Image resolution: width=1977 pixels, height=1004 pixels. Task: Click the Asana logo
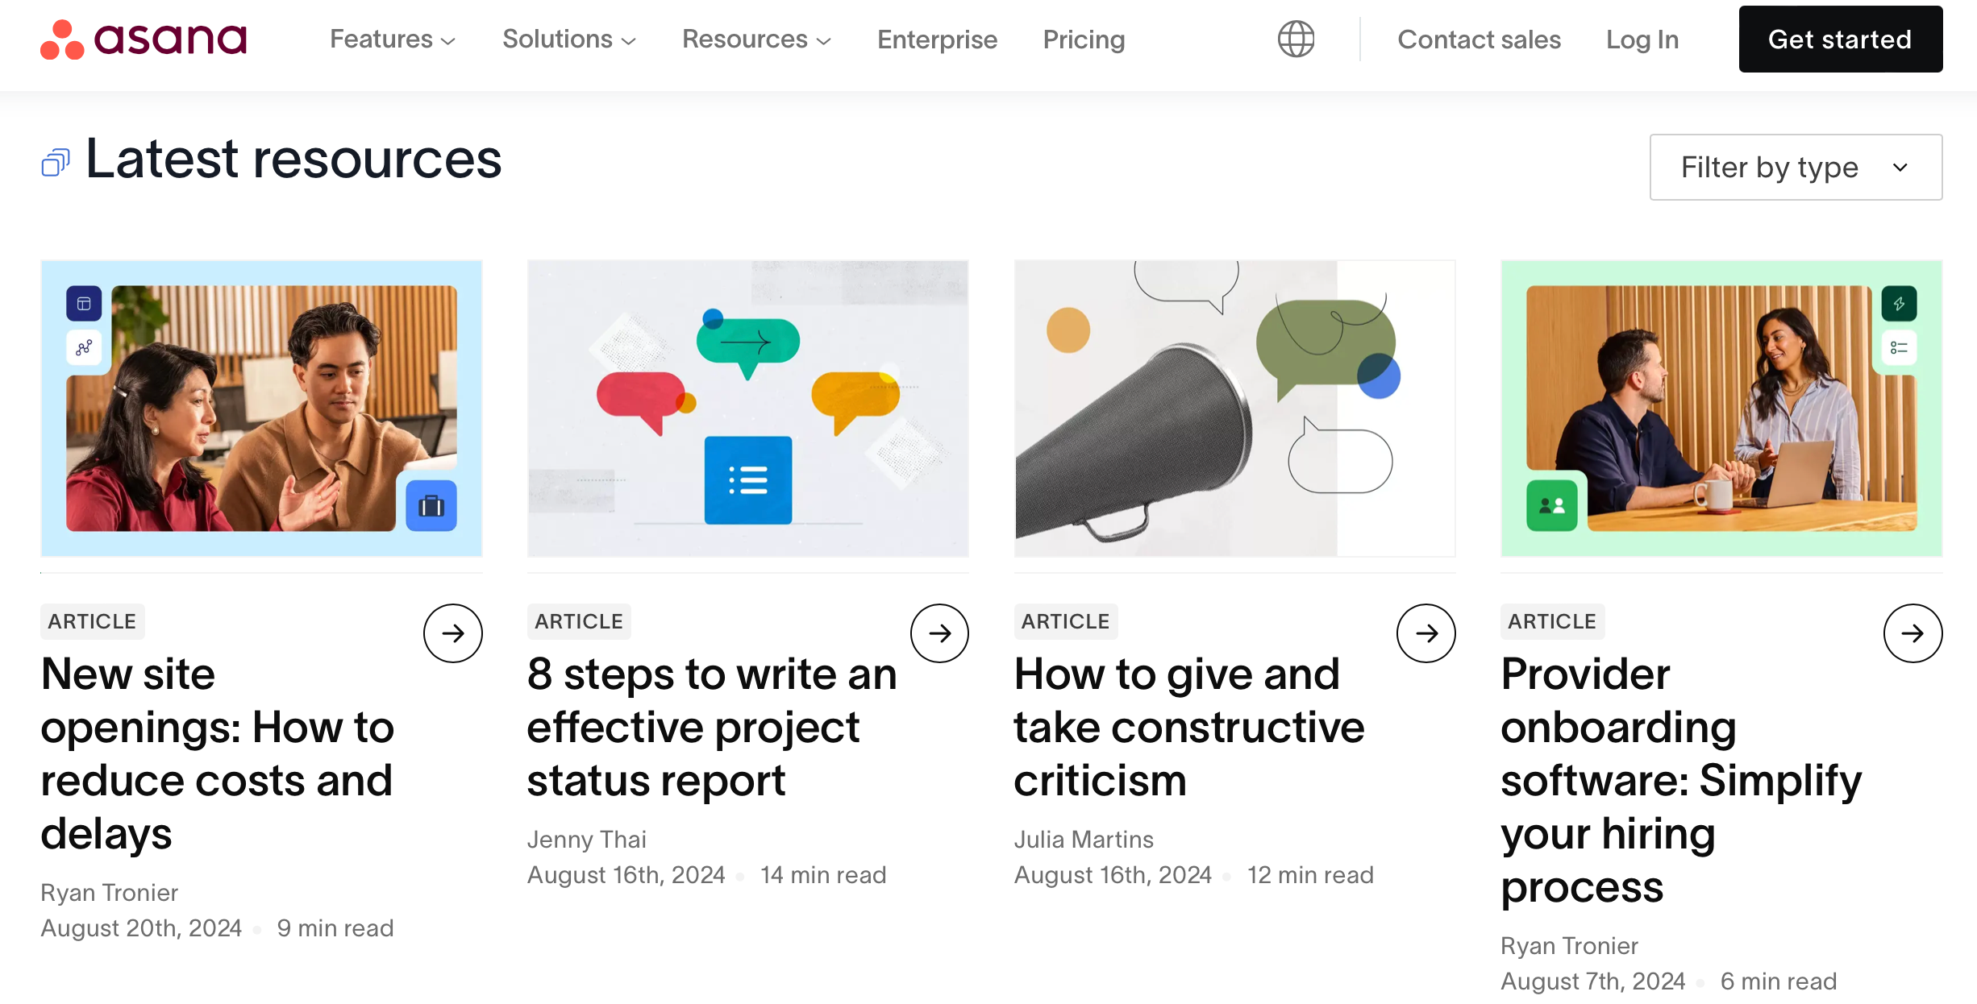click(x=144, y=39)
